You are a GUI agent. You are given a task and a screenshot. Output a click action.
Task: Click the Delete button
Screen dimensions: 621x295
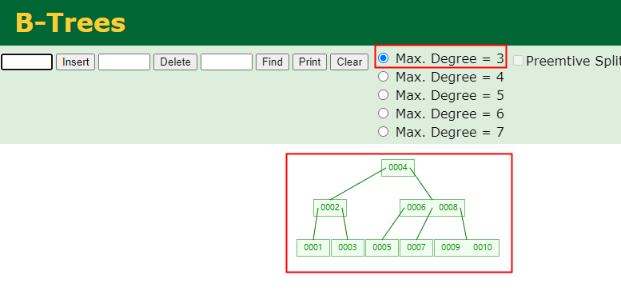click(x=175, y=62)
